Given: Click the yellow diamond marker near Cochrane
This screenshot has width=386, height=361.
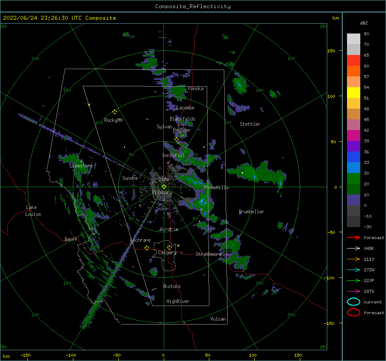Looking at the screenshot, I should tap(147, 248).
